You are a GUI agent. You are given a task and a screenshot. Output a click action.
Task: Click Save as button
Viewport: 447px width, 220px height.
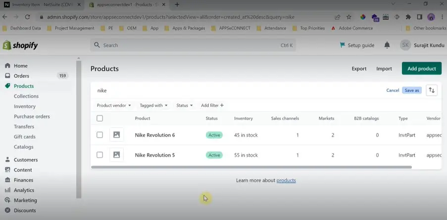412,90
